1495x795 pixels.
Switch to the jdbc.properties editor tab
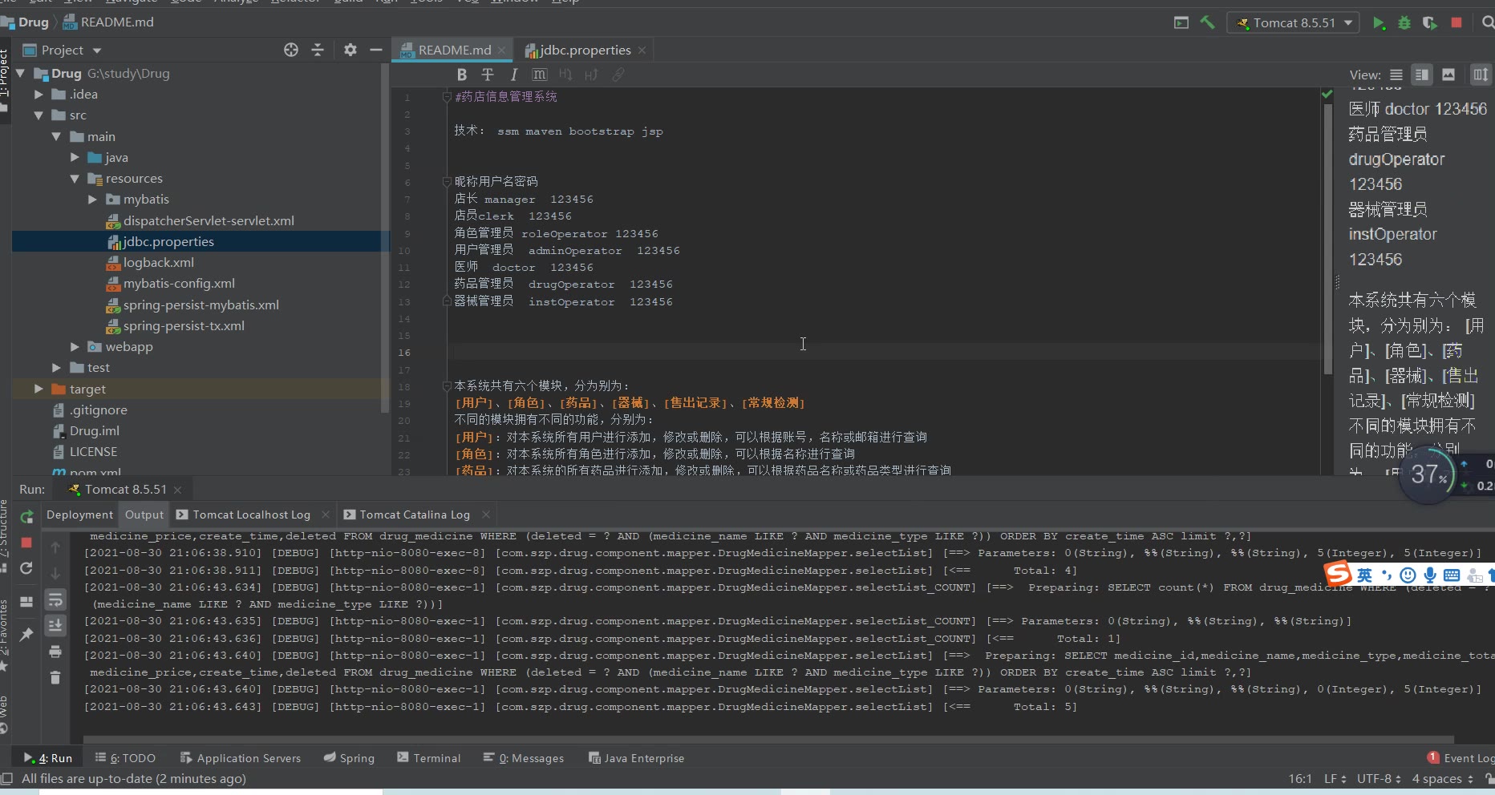585,50
